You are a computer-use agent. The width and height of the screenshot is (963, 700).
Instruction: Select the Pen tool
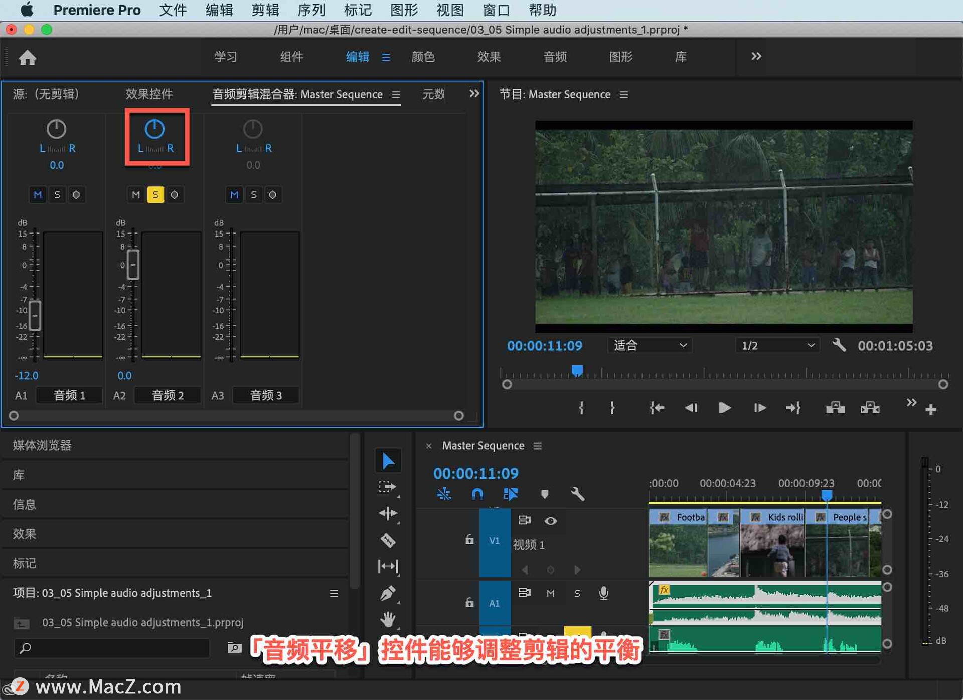(x=388, y=593)
